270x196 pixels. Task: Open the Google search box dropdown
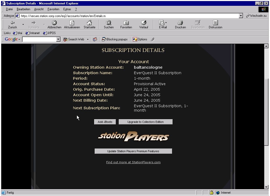point(58,39)
